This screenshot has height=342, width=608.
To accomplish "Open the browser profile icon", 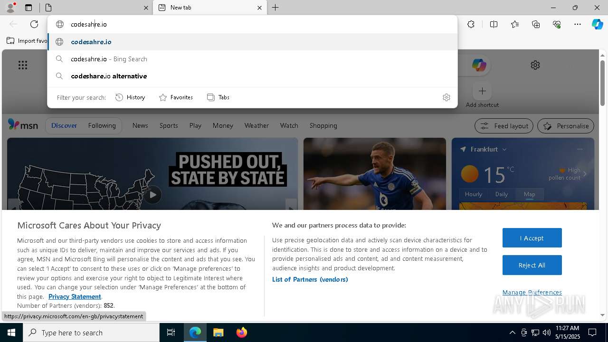I will (x=10, y=8).
